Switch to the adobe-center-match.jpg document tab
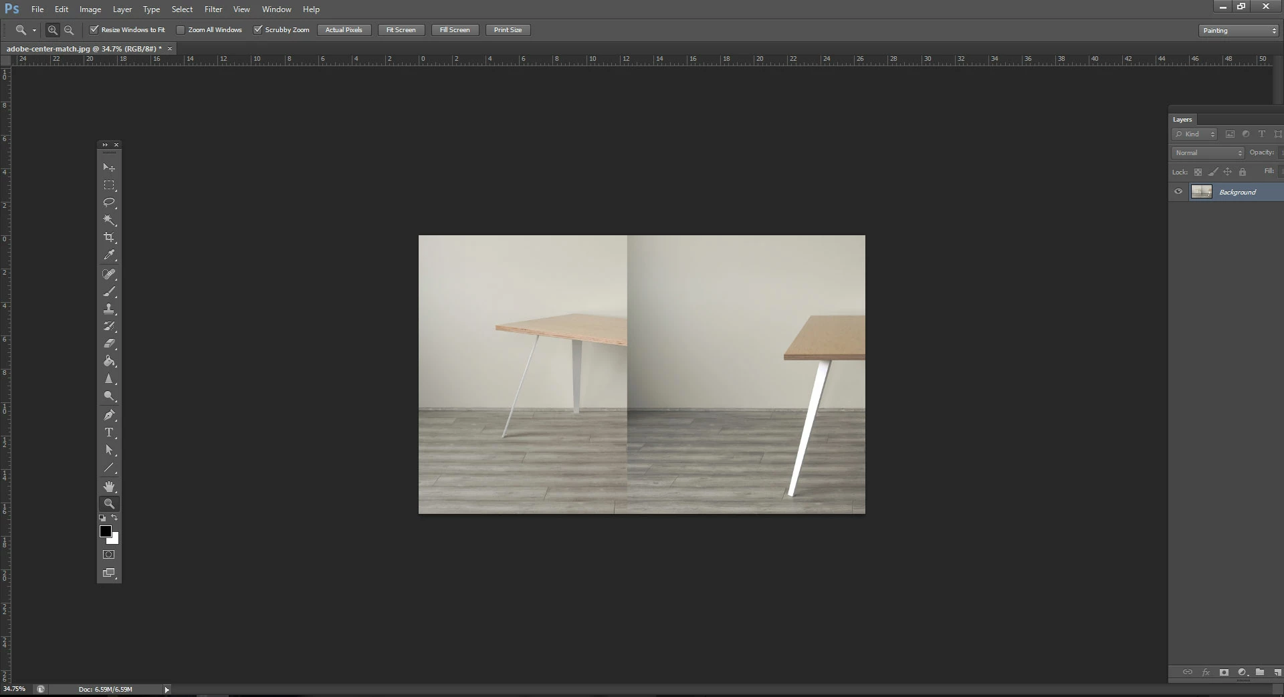 point(84,49)
